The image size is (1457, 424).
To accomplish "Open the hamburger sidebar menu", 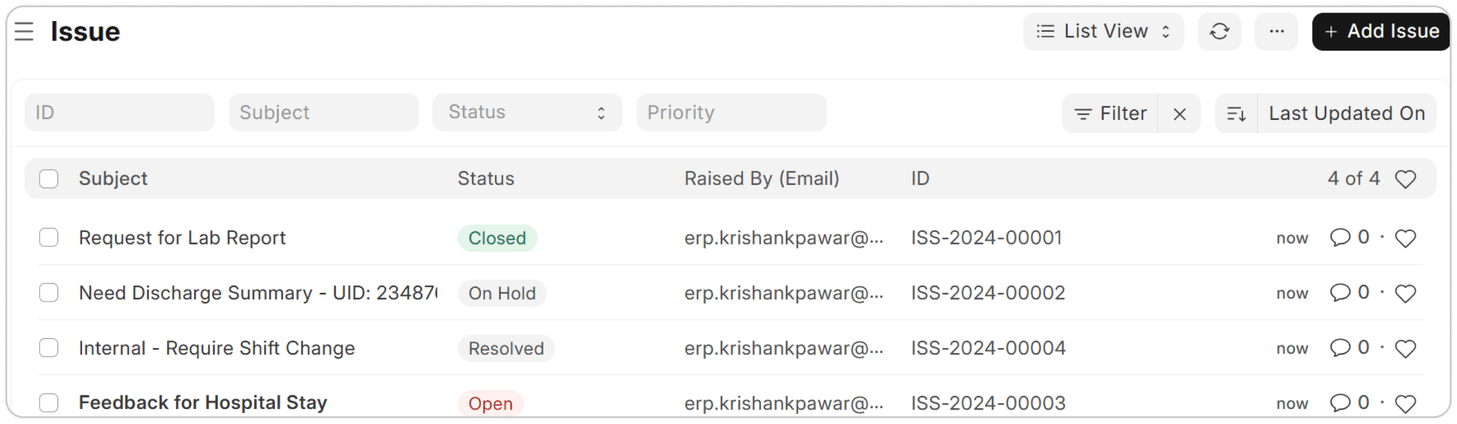I will [24, 31].
